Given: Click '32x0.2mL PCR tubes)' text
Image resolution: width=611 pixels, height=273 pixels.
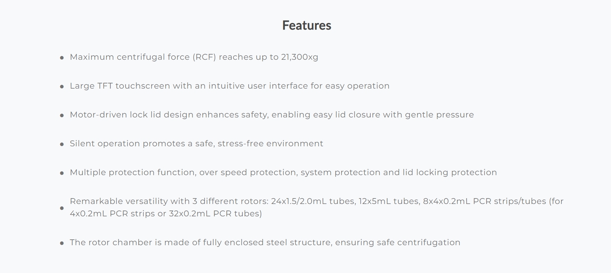Looking at the screenshot, I should 215,214.
